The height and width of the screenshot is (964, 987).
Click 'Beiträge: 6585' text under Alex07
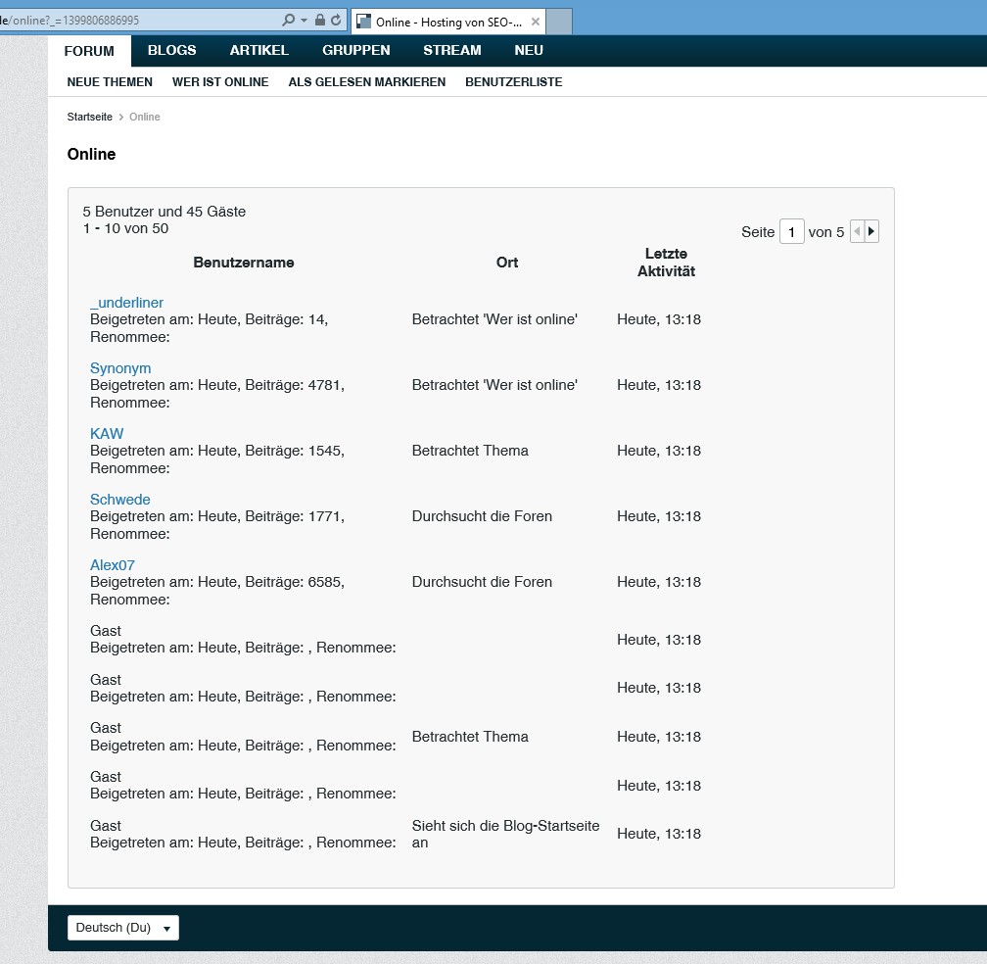(x=293, y=582)
